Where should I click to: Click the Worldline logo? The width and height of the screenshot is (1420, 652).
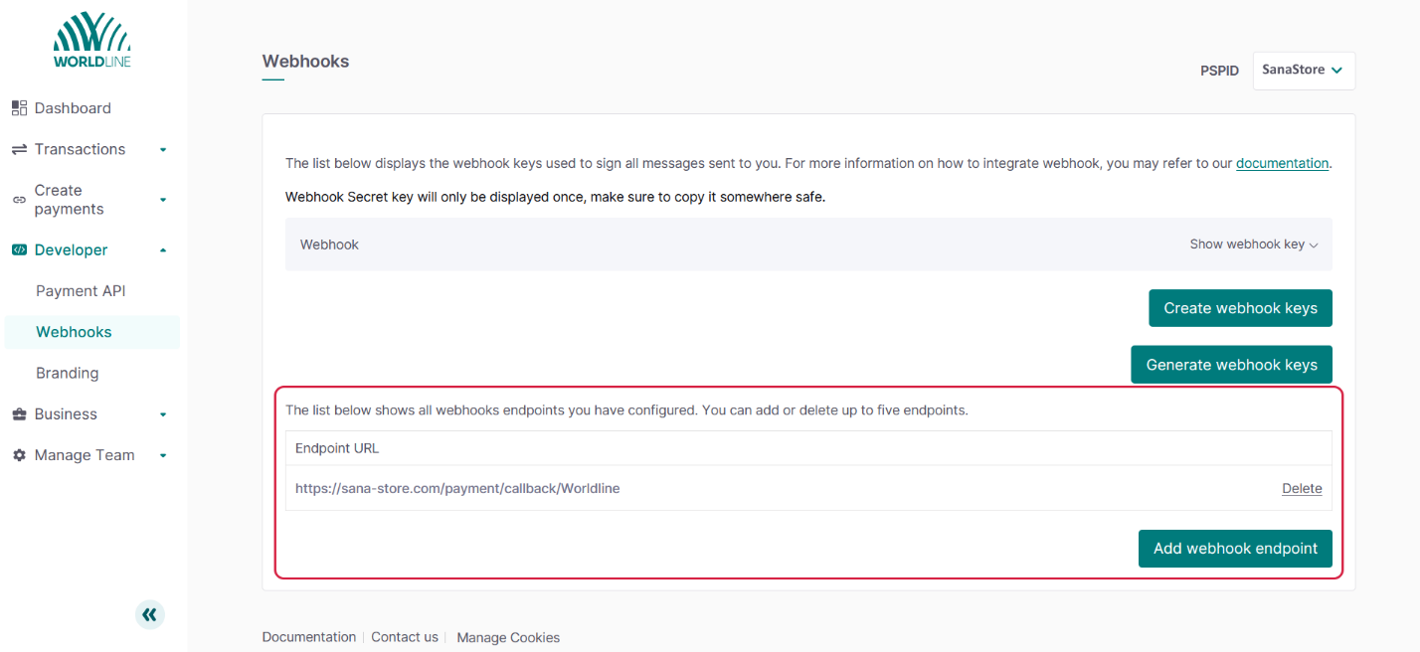pos(91,41)
